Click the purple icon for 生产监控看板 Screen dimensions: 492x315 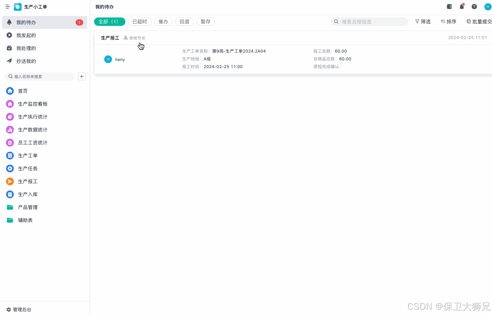(10, 104)
